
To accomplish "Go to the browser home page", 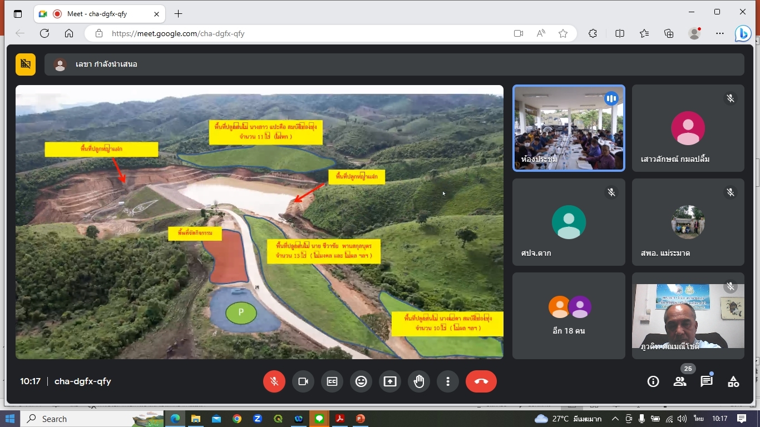I will 69,33.
